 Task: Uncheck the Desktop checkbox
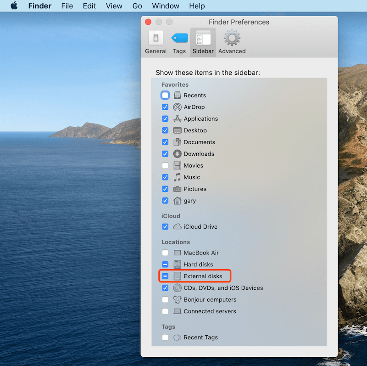(x=165, y=130)
